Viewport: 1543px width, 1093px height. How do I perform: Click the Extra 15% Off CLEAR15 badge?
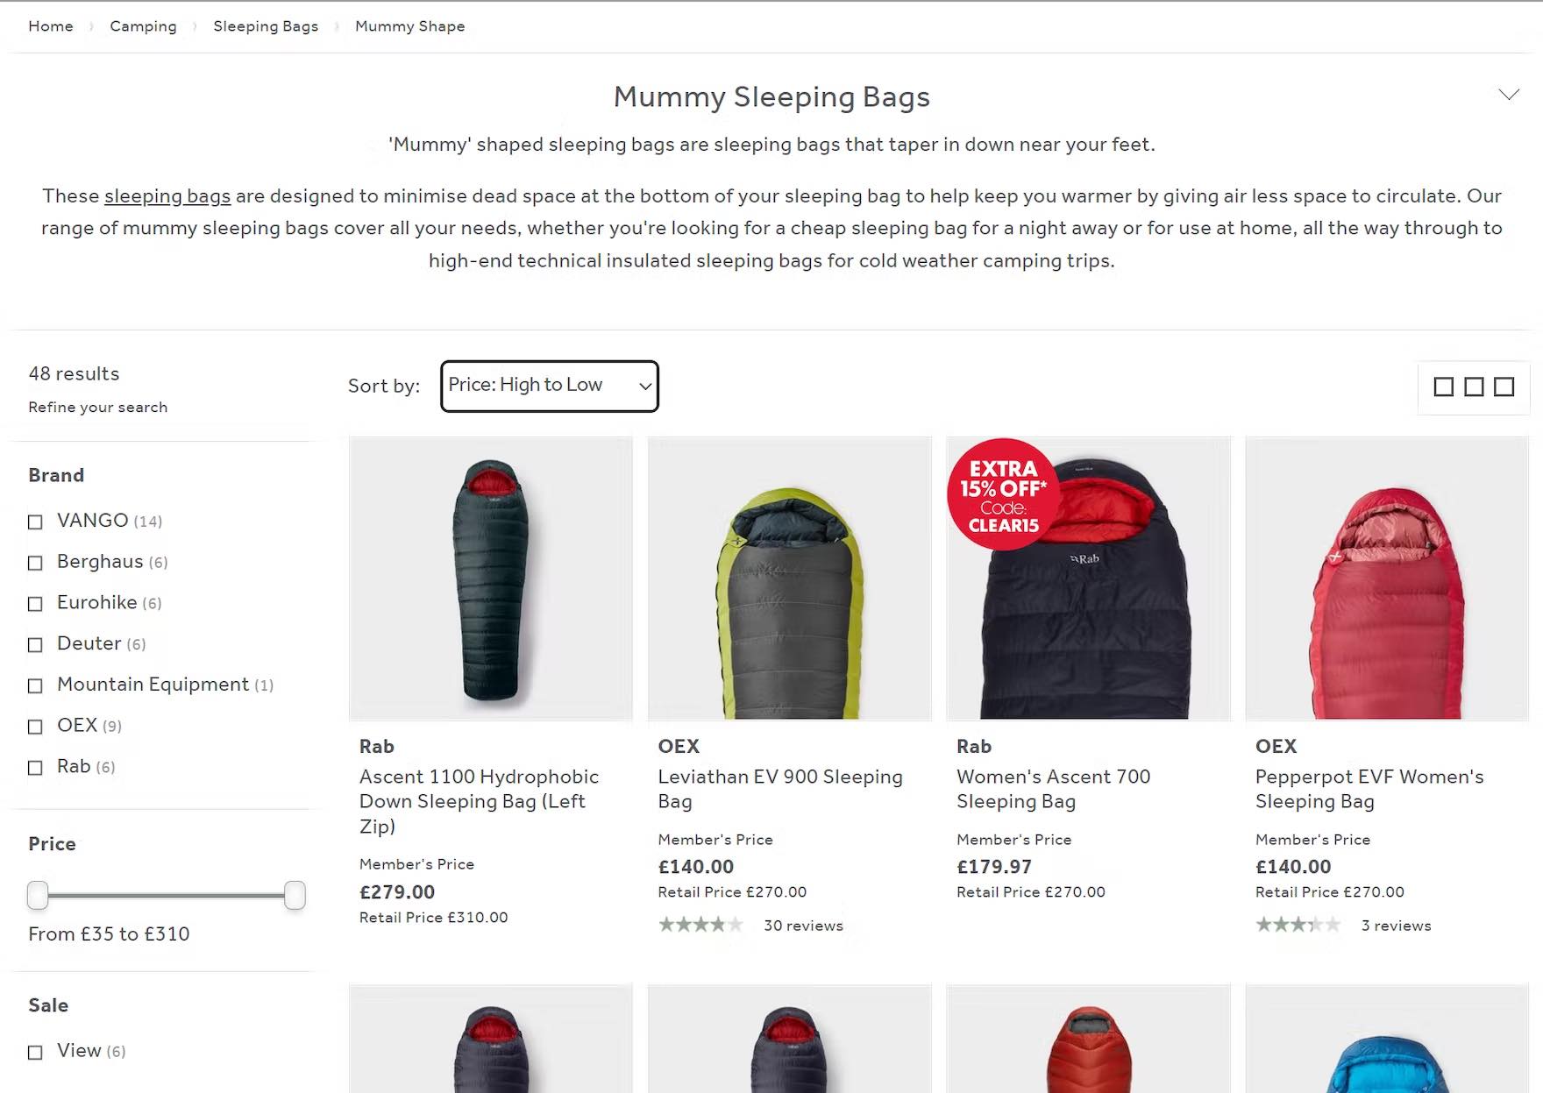coord(1003,494)
